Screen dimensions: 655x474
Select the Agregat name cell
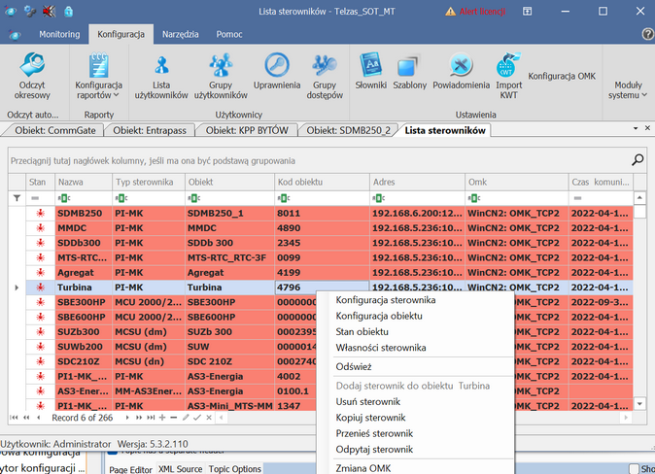point(84,273)
